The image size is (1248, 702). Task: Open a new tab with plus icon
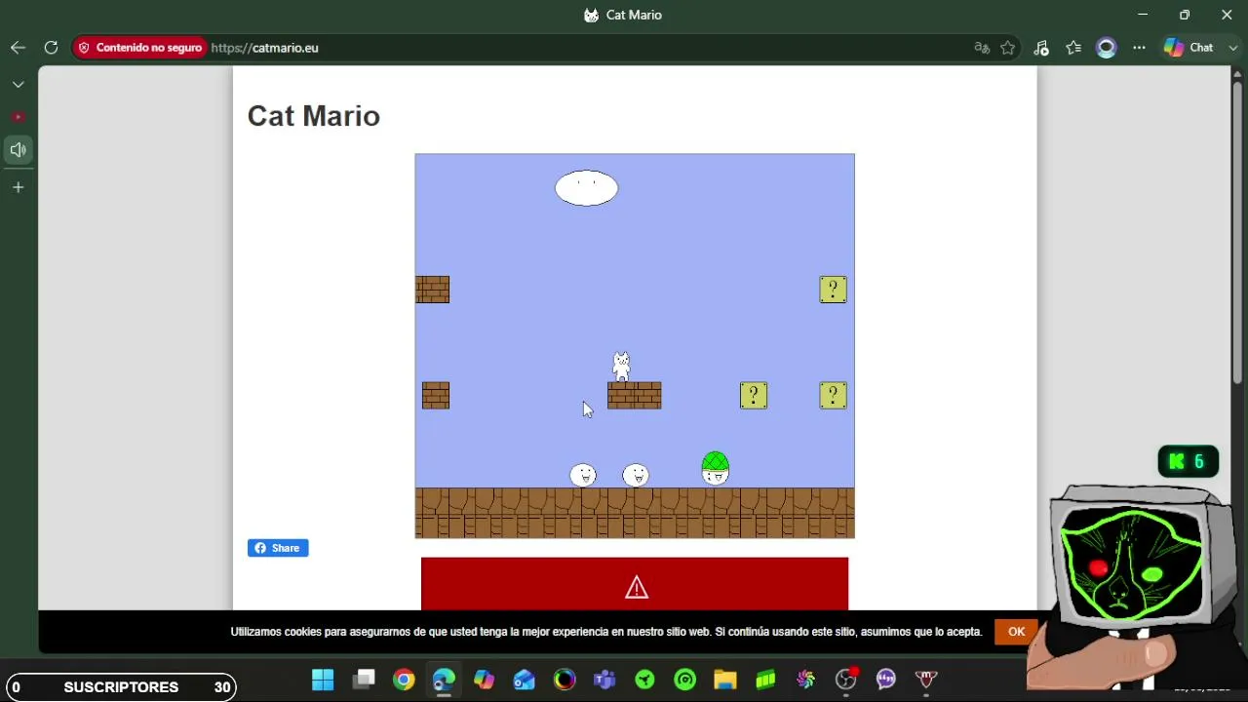pos(18,187)
